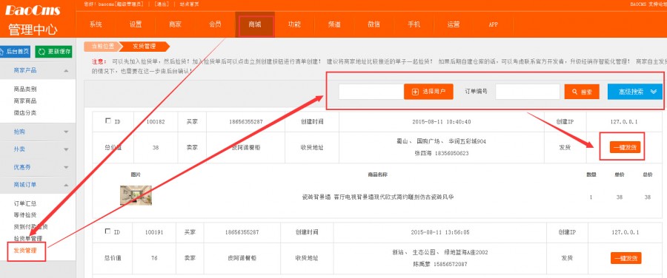
Task: Open 货到付款捡货 in the sidebar
Action: click(x=30, y=227)
